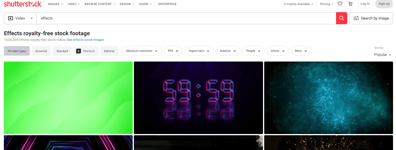Open Credits Available dropdown

coord(299,4)
